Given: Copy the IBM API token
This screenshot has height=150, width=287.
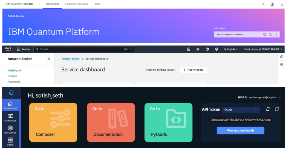Looking at the screenshot, I should click(271, 34).
